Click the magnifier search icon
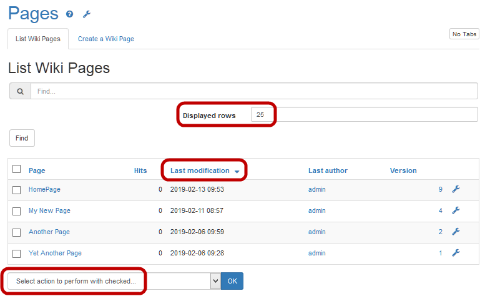The image size is (485, 296). point(20,91)
